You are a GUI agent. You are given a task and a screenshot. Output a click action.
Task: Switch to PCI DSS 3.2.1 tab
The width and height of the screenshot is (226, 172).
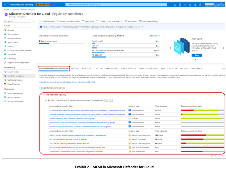click(87, 68)
